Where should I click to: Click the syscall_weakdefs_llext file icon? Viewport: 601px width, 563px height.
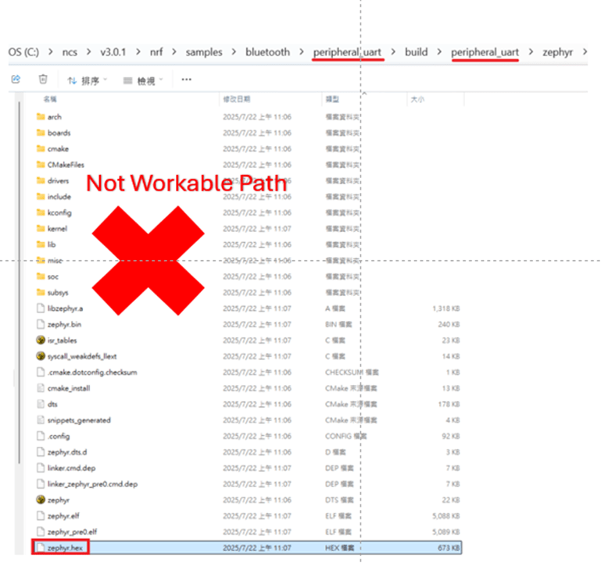tap(41, 356)
